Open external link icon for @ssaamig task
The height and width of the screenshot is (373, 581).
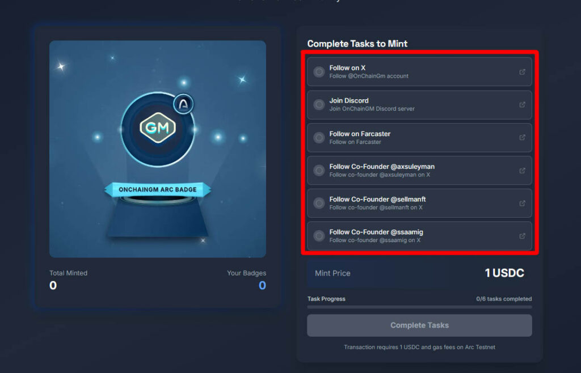click(522, 236)
